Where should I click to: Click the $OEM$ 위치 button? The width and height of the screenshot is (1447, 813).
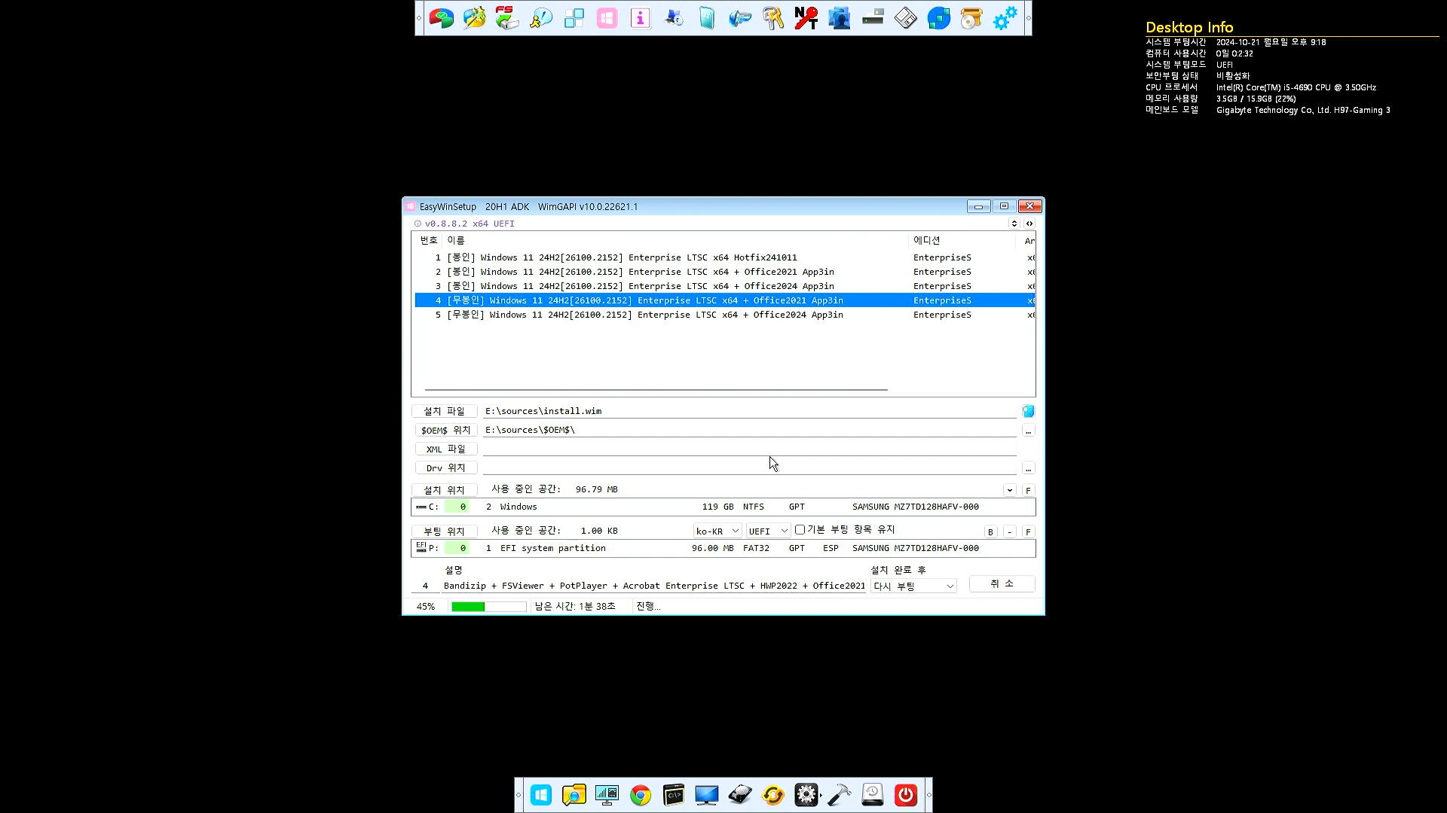445,430
